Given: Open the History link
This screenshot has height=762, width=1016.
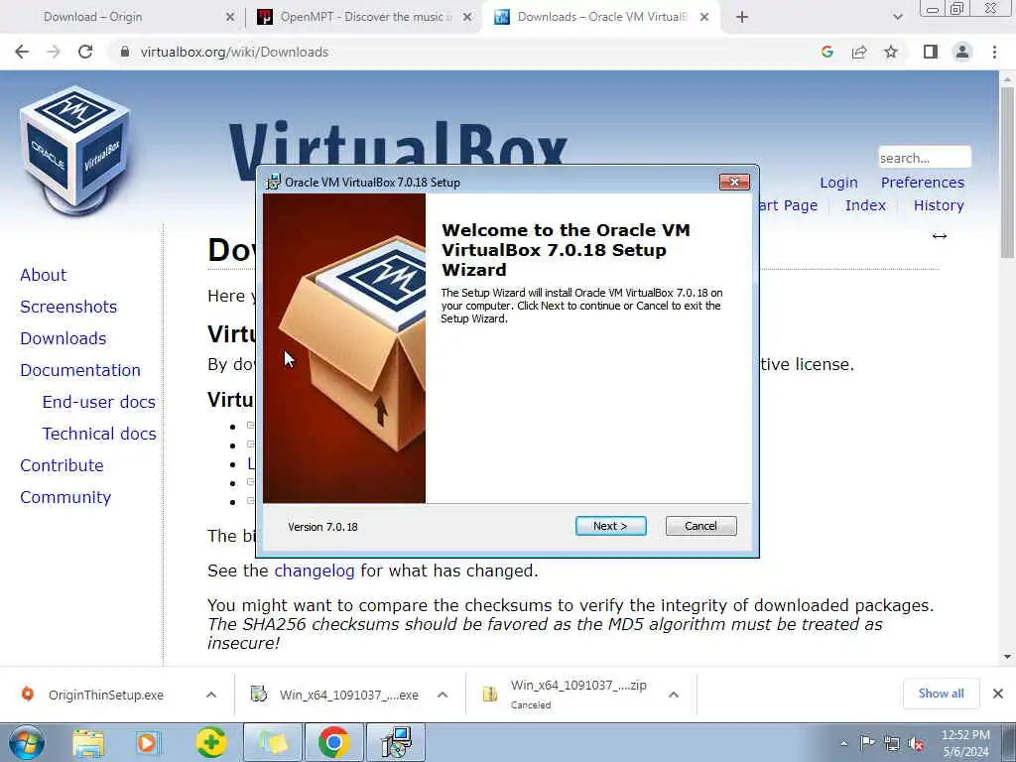Looking at the screenshot, I should click(x=939, y=205).
